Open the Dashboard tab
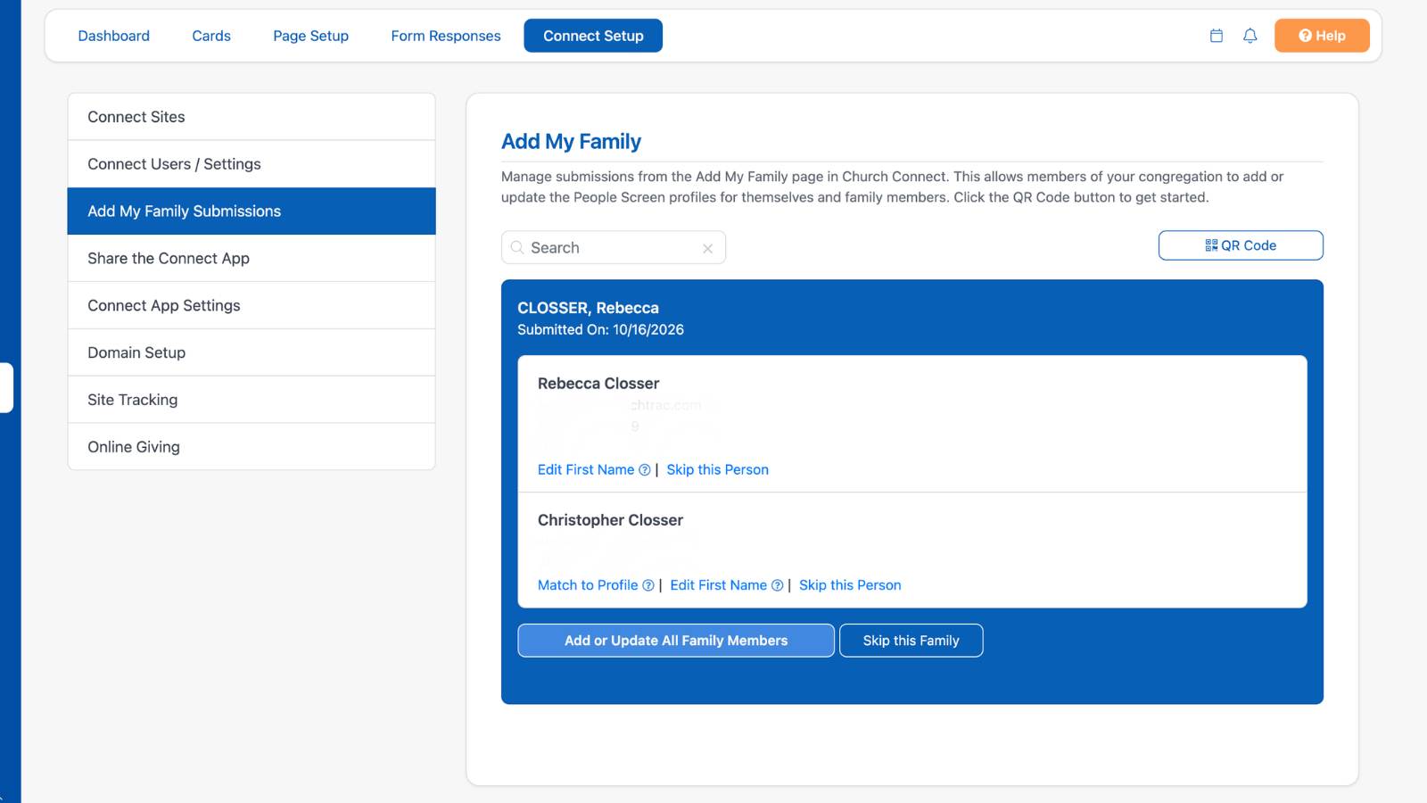 pos(114,36)
